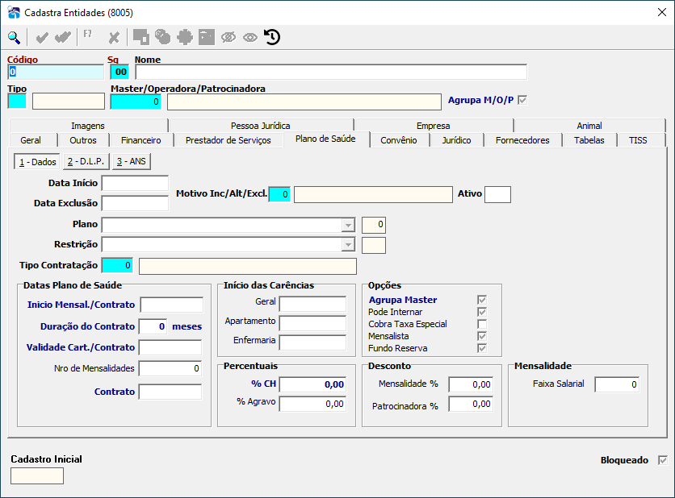Toggle the Bloqueado checkbox
Viewport: 675px width, 498px height.
(663, 460)
